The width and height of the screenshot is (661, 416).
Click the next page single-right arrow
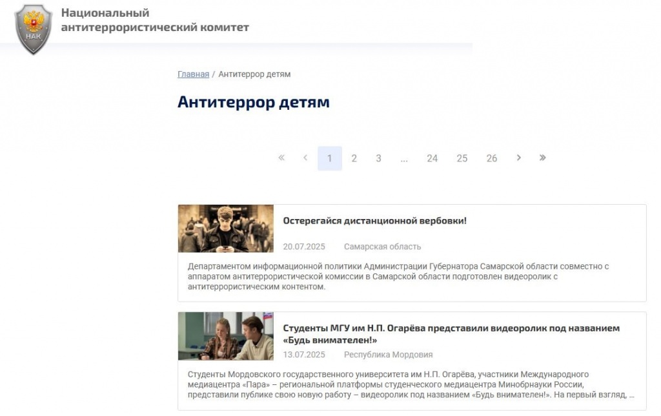(x=518, y=158)
